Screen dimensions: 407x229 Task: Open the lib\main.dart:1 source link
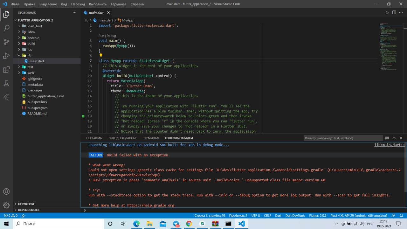[x=390, y=145]
